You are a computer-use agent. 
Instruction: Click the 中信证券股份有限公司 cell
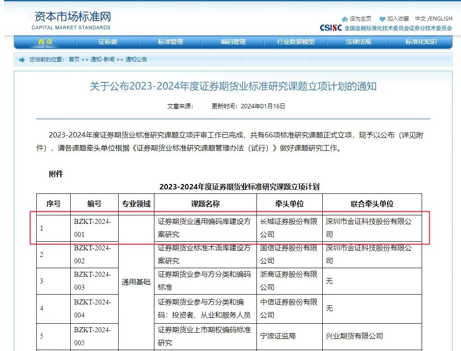click(289, 308)
